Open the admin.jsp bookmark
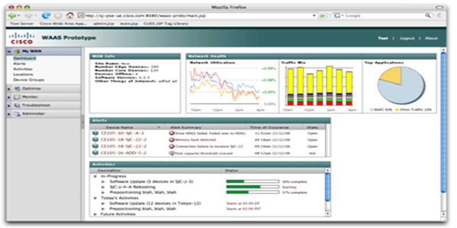 click(x=103, y=23)
